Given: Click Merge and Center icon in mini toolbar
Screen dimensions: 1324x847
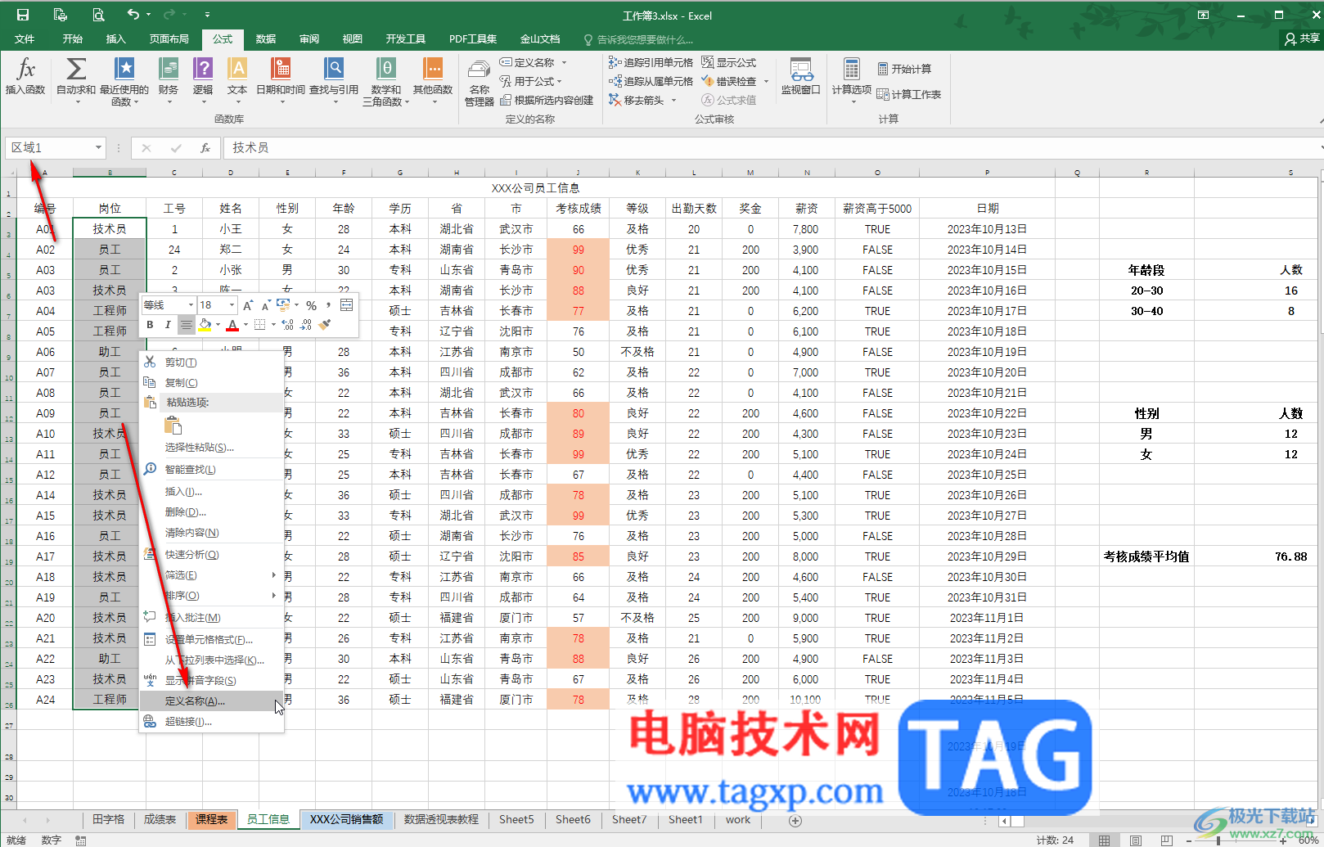Looking at the screenshot, I should point(346,305).
